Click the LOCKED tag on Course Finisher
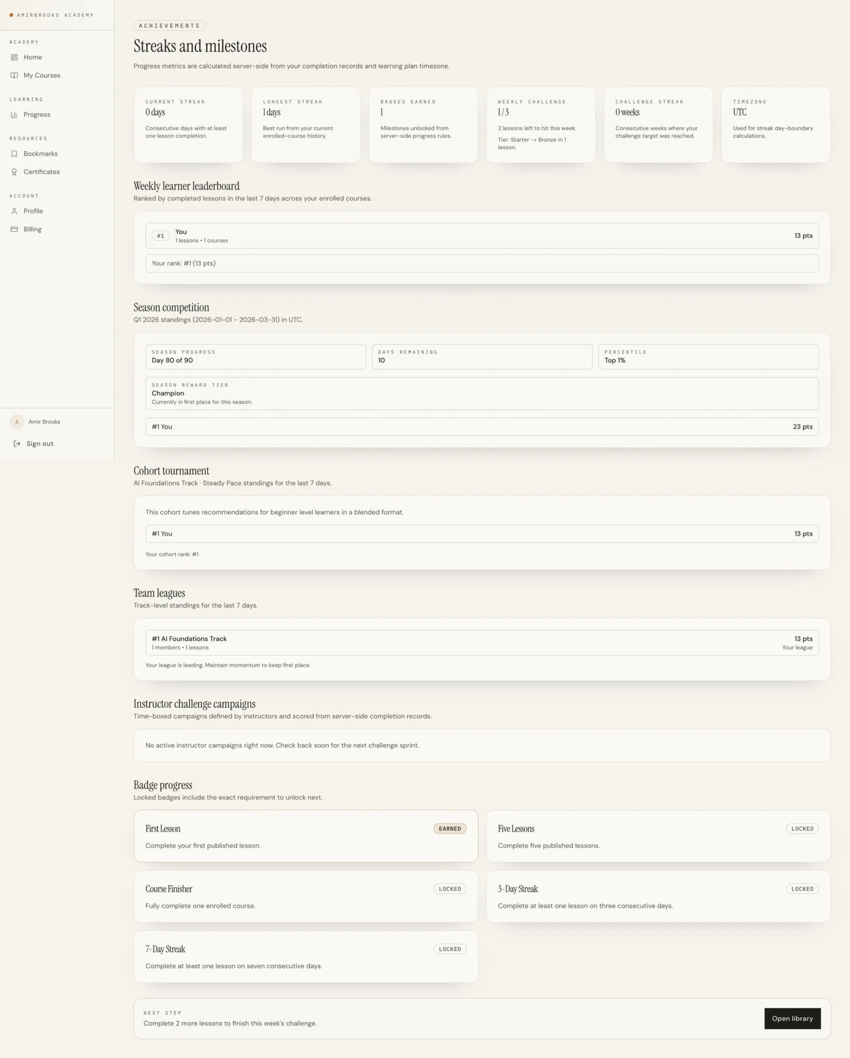 click(449, 889)
